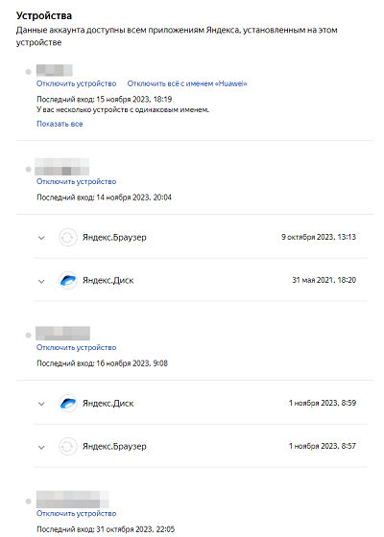Click «Показать все» link

pos(60,124)
